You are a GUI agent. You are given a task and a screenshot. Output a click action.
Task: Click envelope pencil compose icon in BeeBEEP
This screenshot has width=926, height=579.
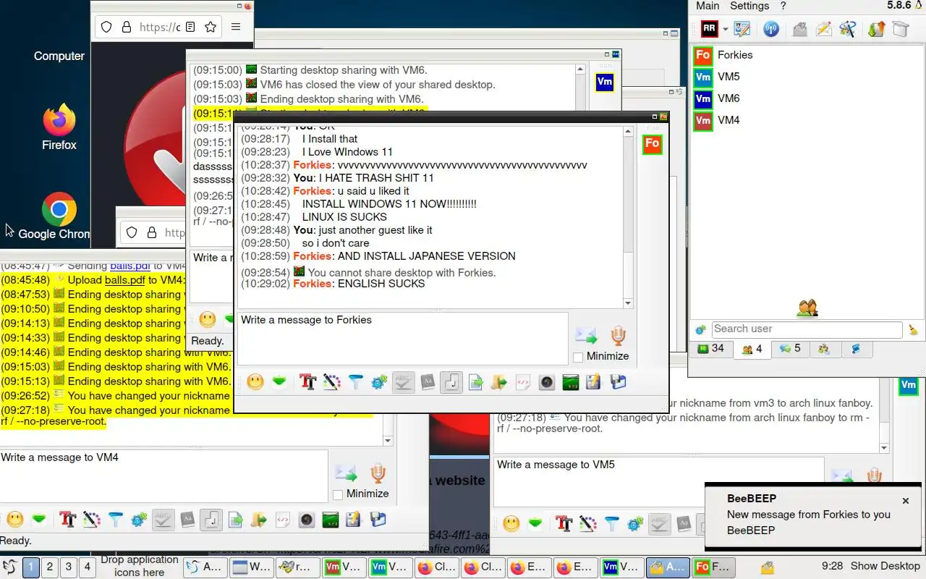click(x=823, y=29)
